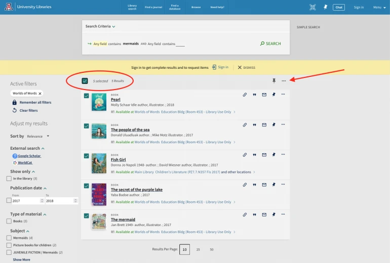This screenshot has height=263, width=390.
Task: Open the Sort by Relevance dropdown
Action: pyautogui.click(x=38, y=136)
